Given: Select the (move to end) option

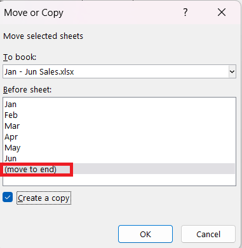Looking at the screenshot, I should (x=119, y=169).
